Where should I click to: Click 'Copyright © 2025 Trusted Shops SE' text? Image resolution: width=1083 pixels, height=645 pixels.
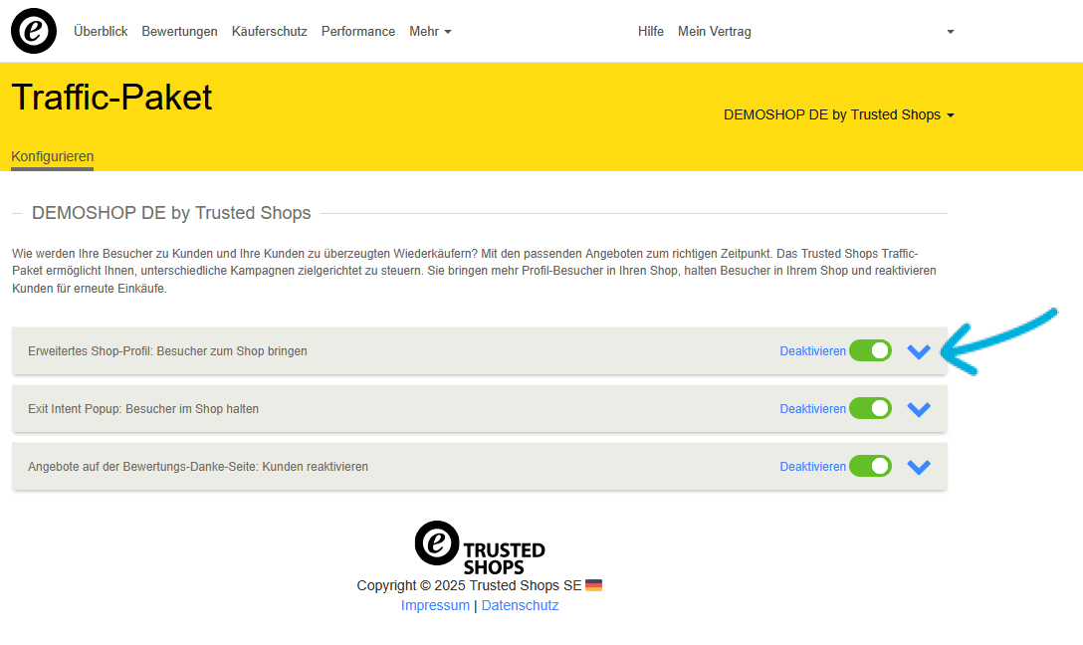[x=469, y=585]
